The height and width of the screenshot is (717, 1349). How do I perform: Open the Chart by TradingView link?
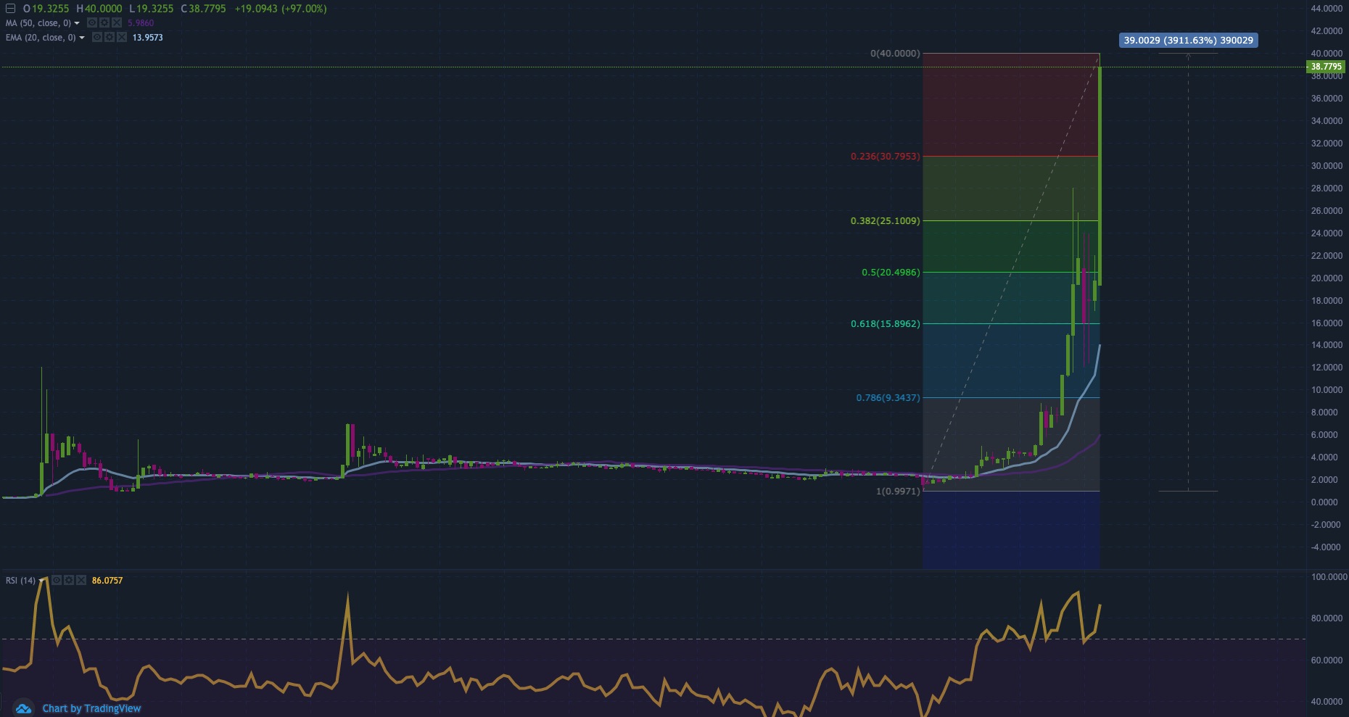(x=91, y=708)
